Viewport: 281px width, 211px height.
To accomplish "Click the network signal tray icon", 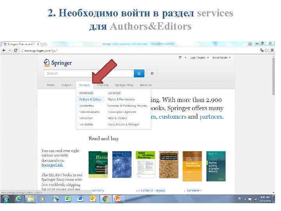I will [x=255, y=199].
